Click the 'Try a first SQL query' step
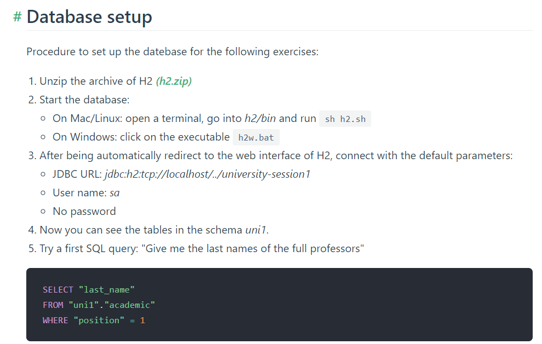This screenshot has width=542, height=344. 202,249
